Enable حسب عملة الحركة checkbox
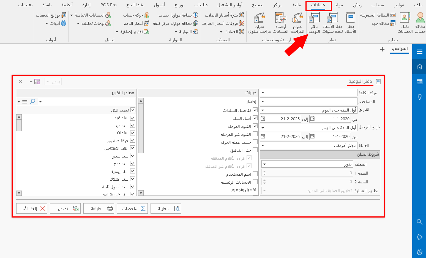This screenshot has width=426, height=258. [x=255, y=142]
